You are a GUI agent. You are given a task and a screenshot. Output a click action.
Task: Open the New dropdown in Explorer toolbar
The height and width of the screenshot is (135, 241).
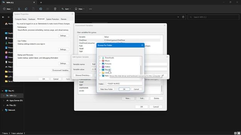pyautogui.click(x=8, y=9)
